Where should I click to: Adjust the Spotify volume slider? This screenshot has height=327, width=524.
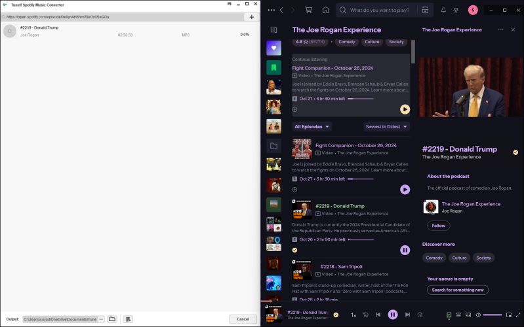(493, 315)
